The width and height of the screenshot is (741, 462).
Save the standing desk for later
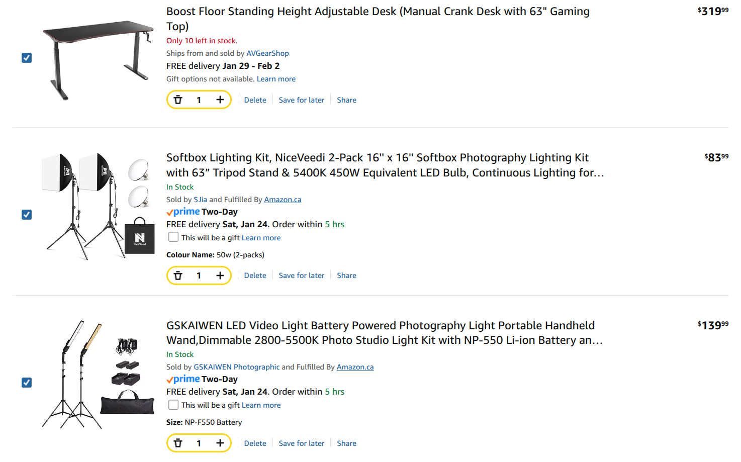coord(301,100)
